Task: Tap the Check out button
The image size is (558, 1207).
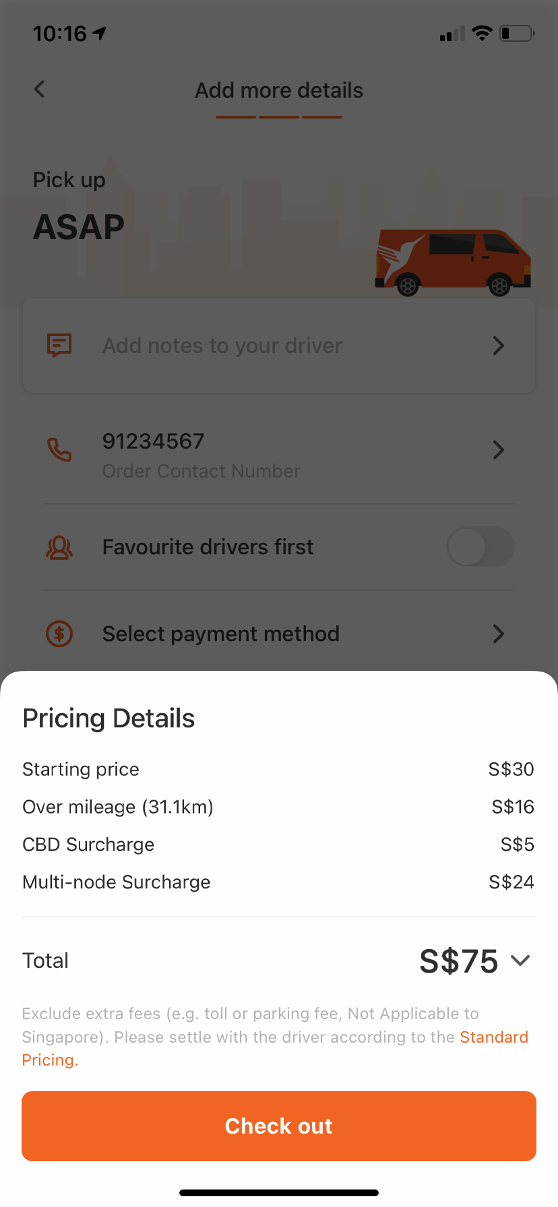Action: (279, 1126)
